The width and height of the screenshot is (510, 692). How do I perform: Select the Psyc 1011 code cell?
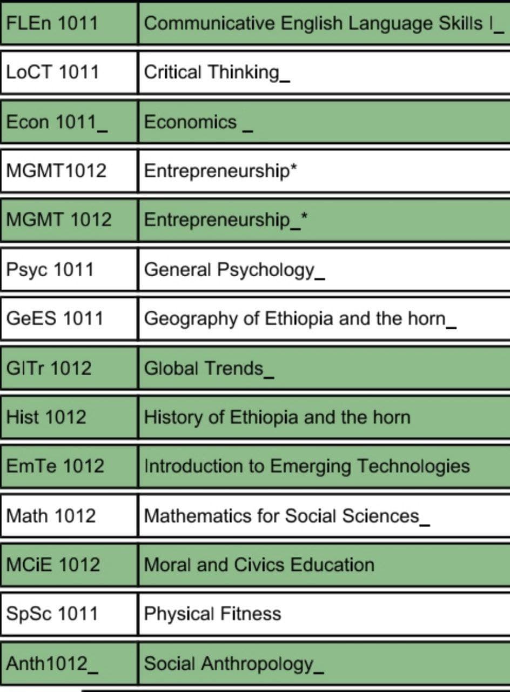point(69,269)
